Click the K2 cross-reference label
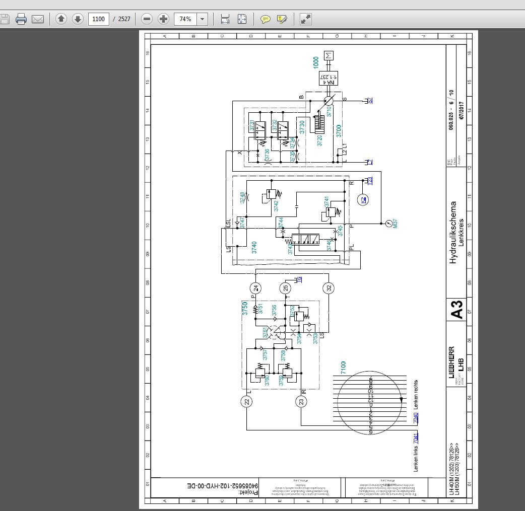 pos(363,200)
